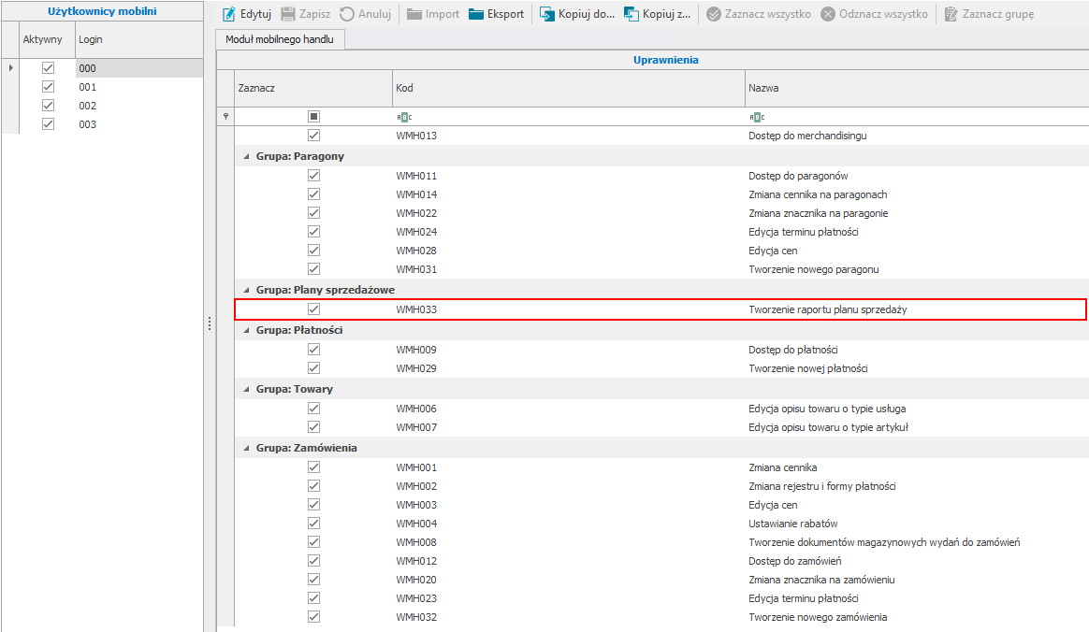Click the Eksport button label
The image size is (1089, 632).
[x=505, y=15]
